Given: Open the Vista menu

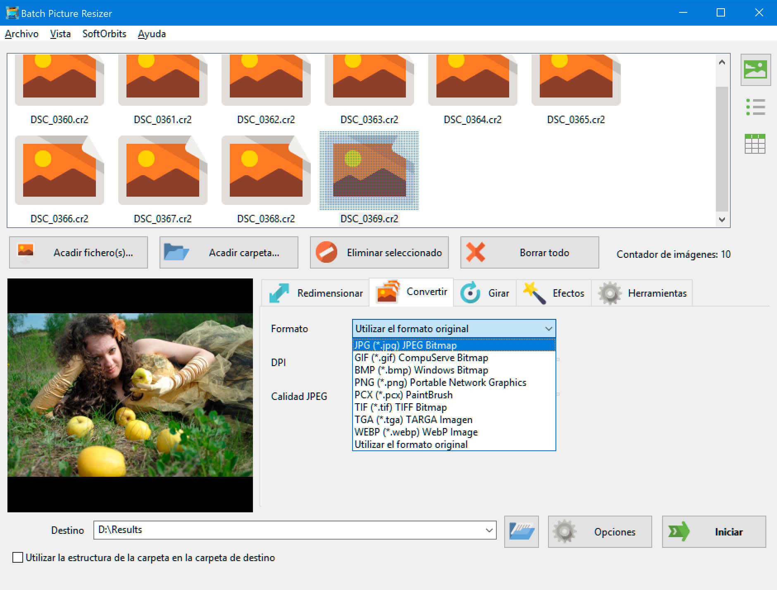Looking at the screenshot, I should pyautogui.click(x=60, y=33).
